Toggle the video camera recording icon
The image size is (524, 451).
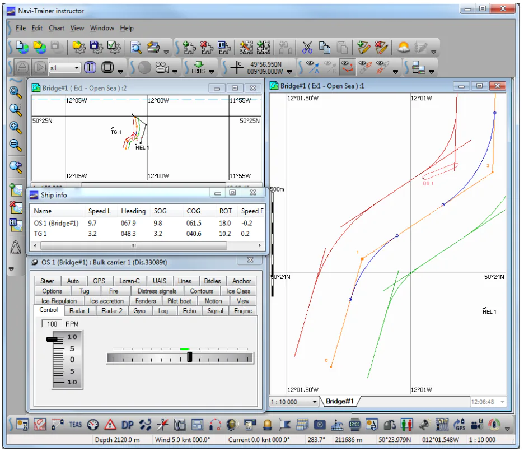[162, 68]
